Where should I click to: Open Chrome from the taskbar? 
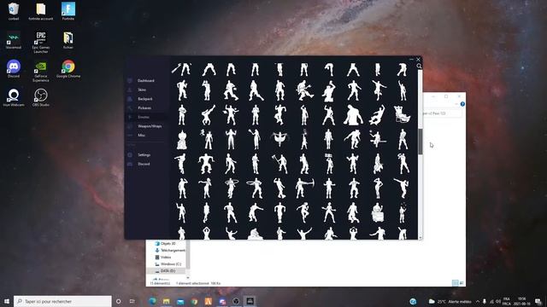pyautogui.click(x=194, y=301)
